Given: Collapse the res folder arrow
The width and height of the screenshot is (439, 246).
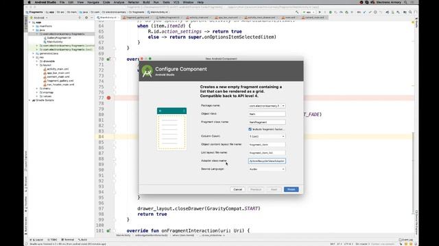Looking at the screenshot, I should 34,57.
